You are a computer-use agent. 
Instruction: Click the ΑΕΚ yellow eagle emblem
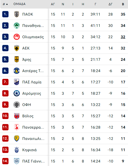(x=17, y=48)
